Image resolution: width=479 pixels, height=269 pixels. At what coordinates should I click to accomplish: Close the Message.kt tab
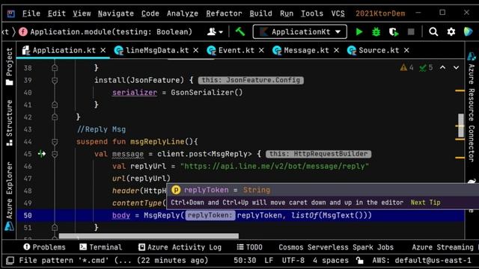tap(336, 50)
